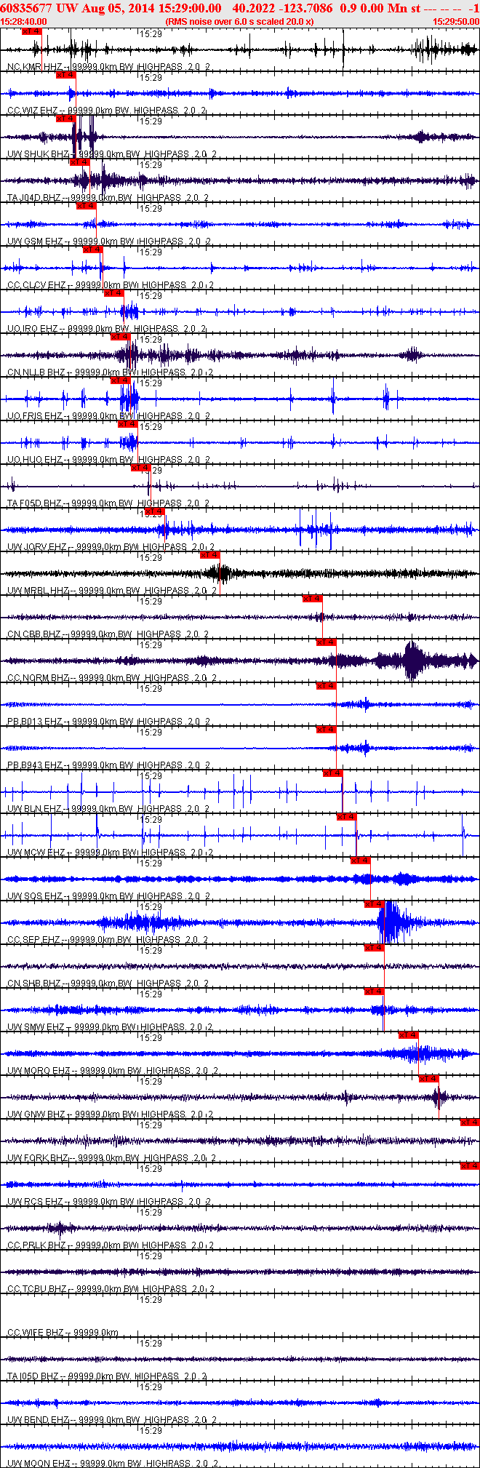Select the red pick flag on UW.MRBL trace
This screenshot has width=480, height=1468.
pyautogui.click(x=209, y=555)
